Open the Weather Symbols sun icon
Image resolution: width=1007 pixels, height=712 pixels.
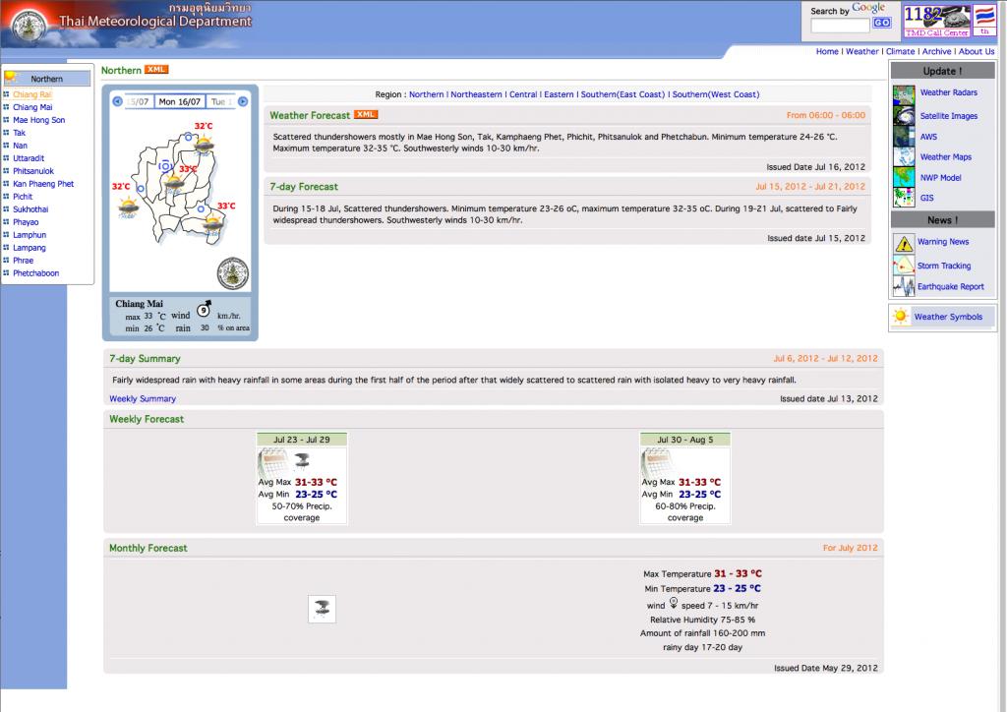pyautogui.click(x=901, y=316)
